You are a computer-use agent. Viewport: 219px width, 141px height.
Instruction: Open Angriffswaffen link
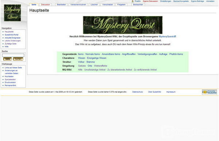coord(128,54)
